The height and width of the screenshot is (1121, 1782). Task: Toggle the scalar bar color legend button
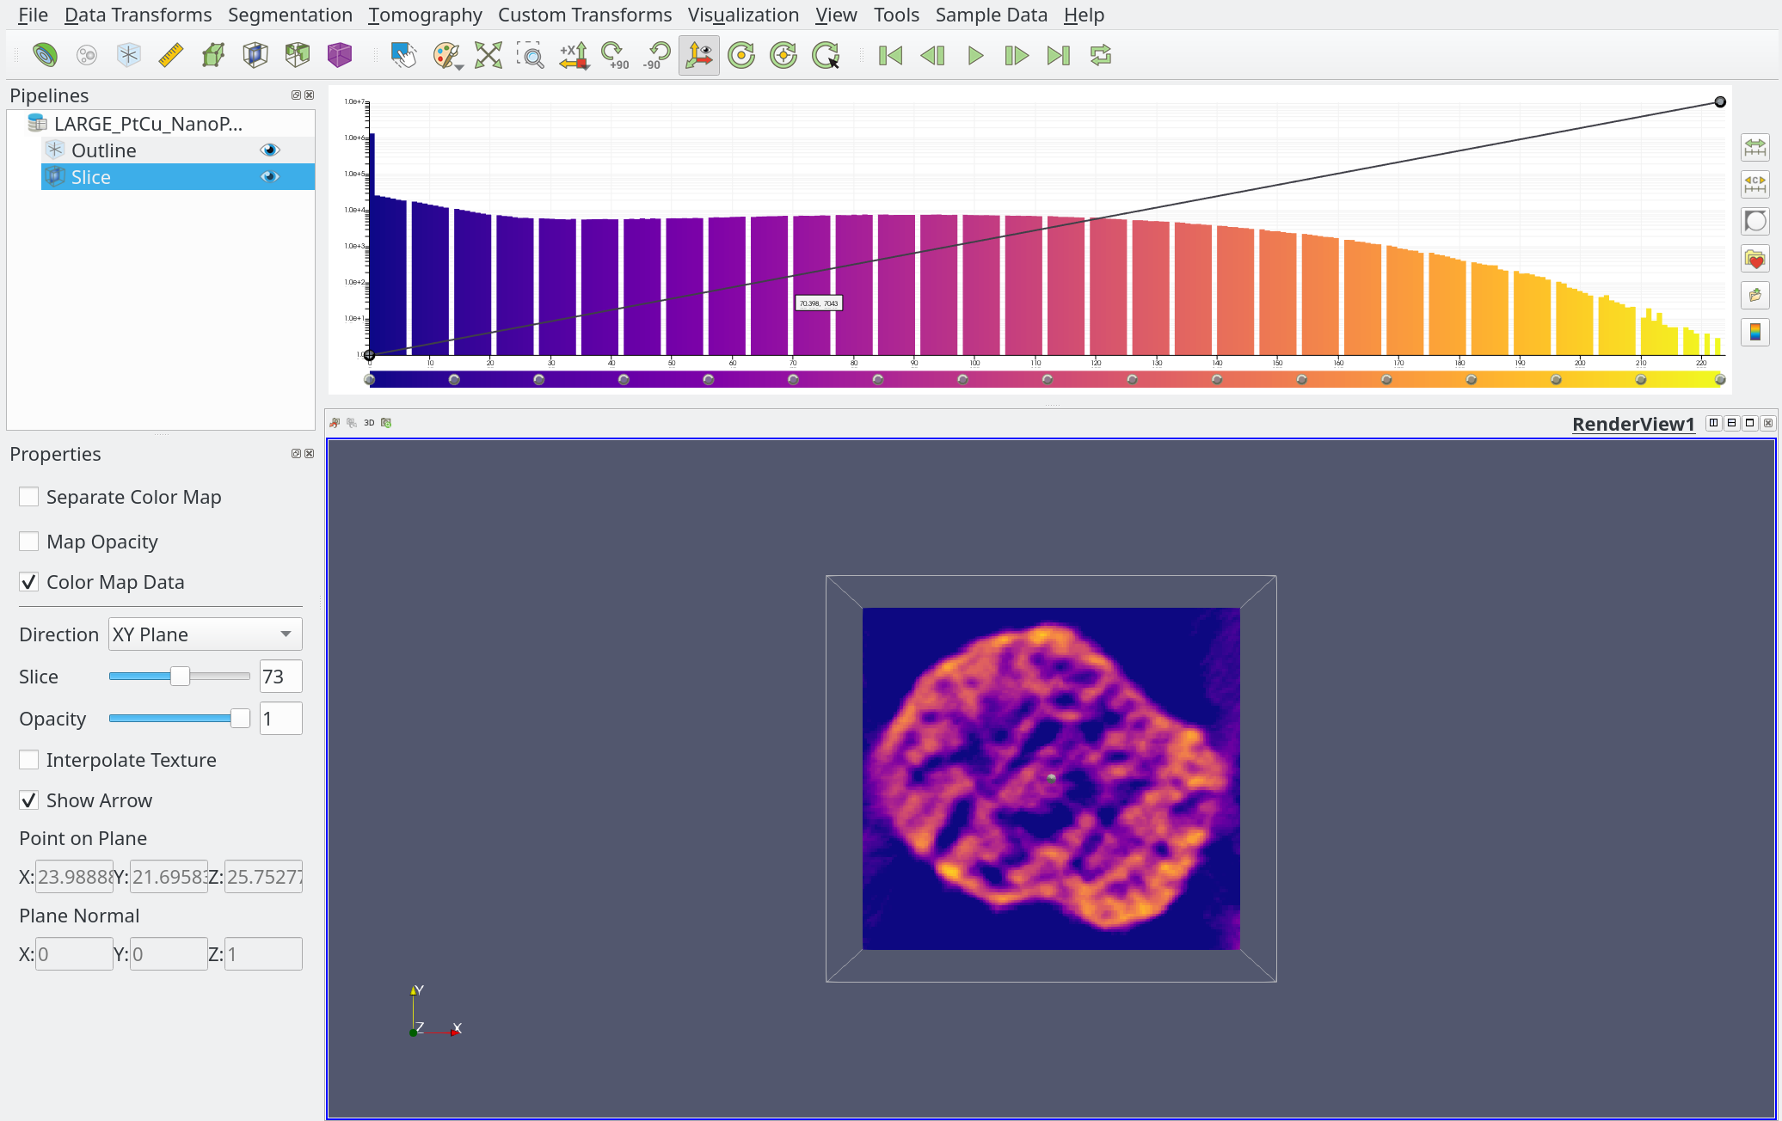click(x=1755, y=332)
